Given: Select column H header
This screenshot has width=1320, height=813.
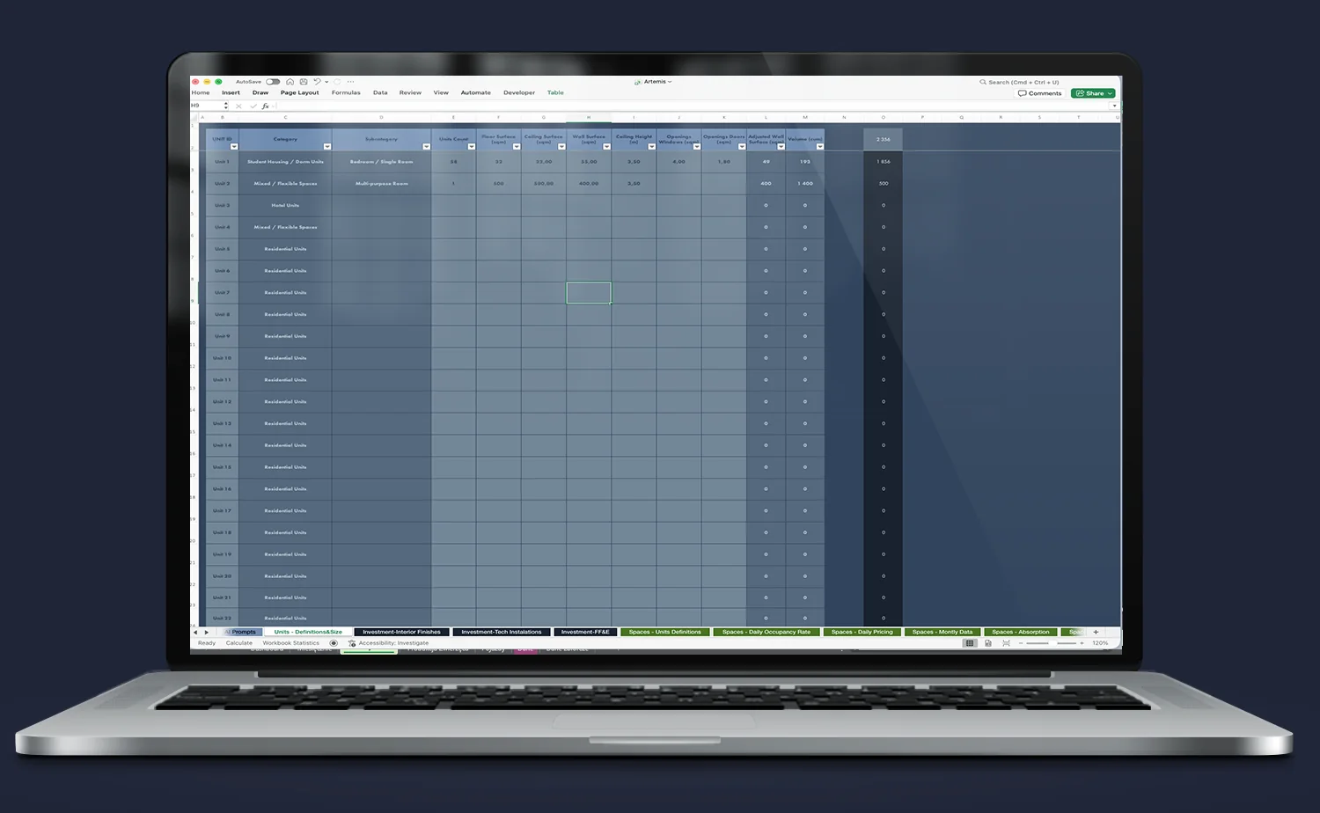Looking at the screenshot, I should pos(589,117).
